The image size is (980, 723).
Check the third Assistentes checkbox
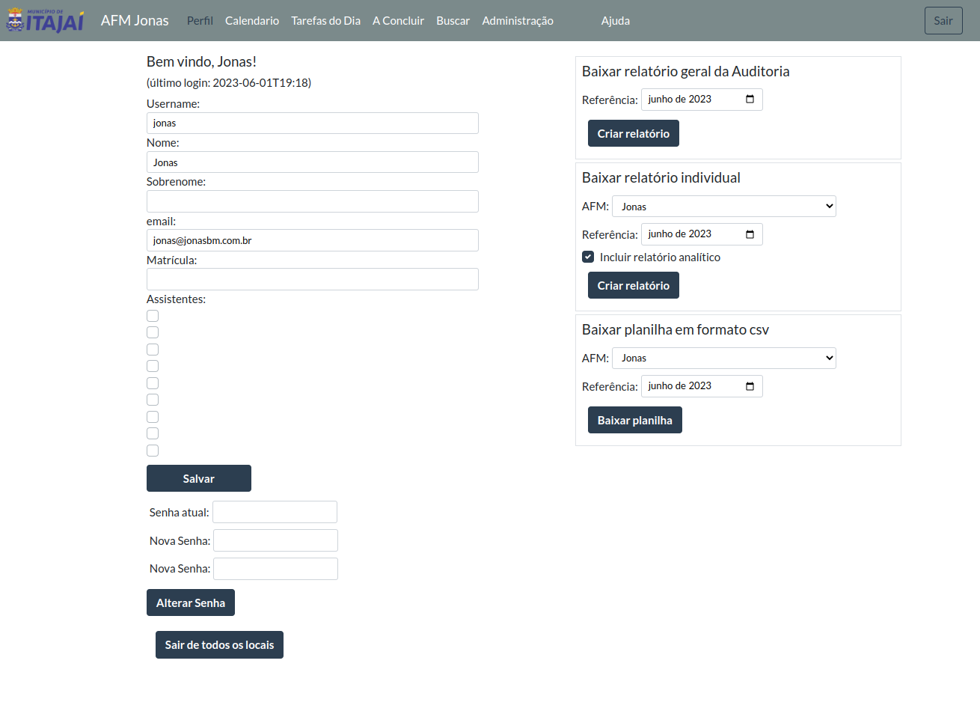pyautogui.click(x=153, y=350)
